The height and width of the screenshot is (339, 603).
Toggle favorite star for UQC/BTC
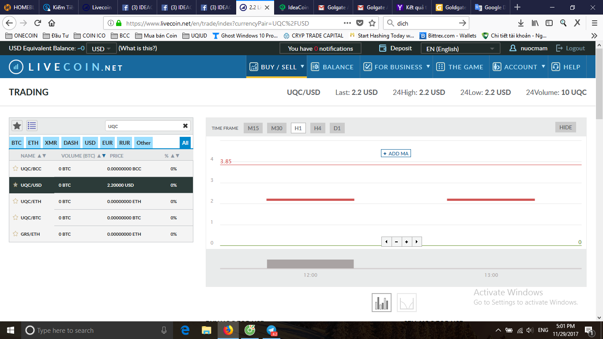[x=15, y=218]
